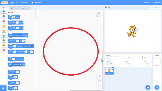Switch to the small stage layout
162x91 pixels.
(152, 7)
